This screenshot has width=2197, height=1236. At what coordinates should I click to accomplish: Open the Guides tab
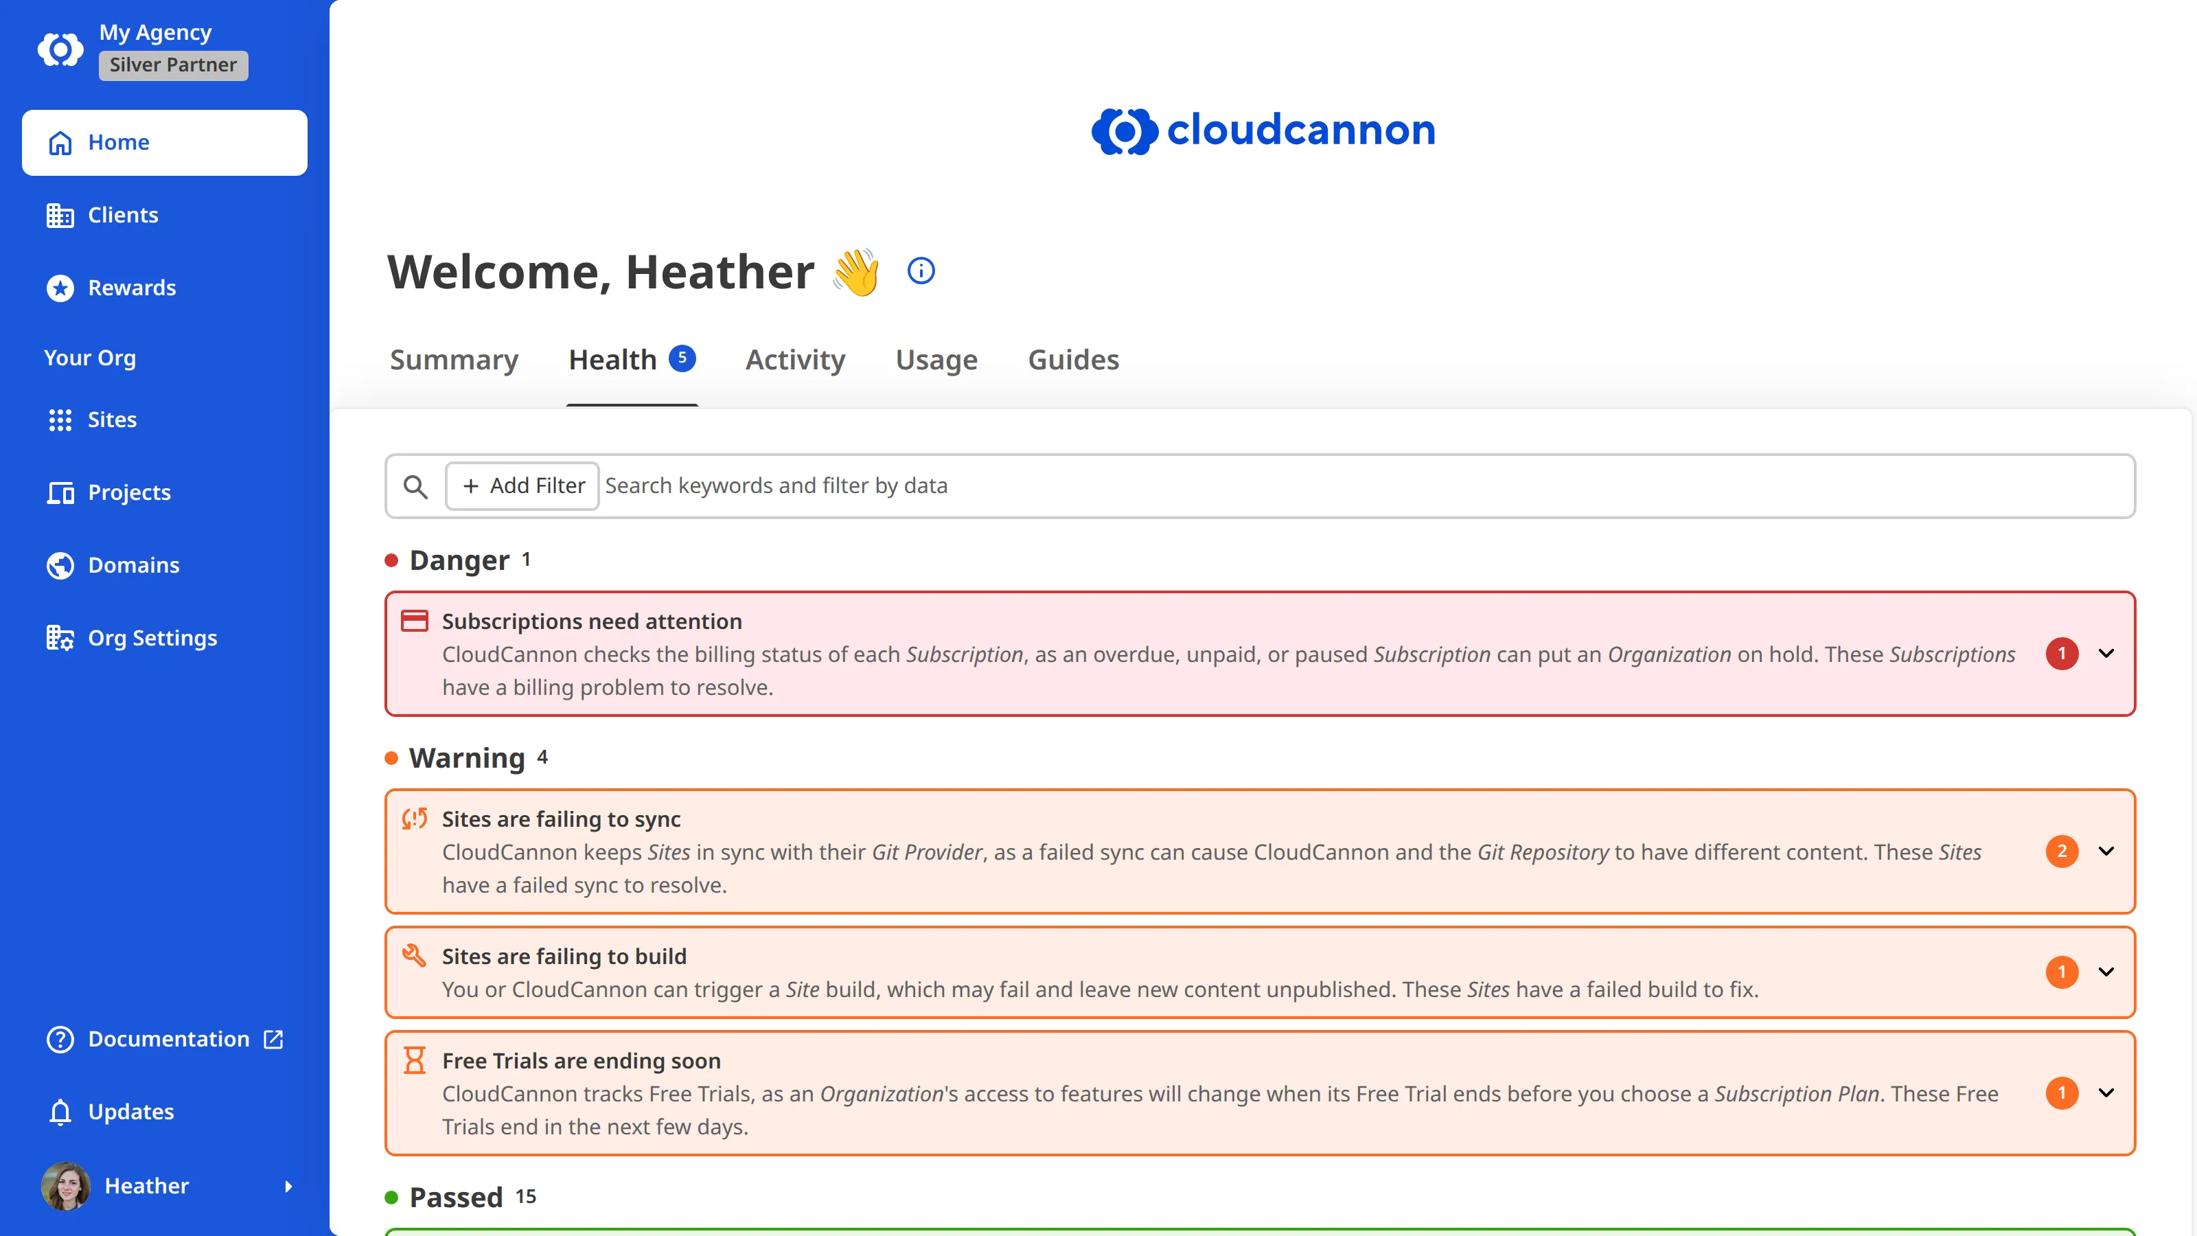[1073, 360]
